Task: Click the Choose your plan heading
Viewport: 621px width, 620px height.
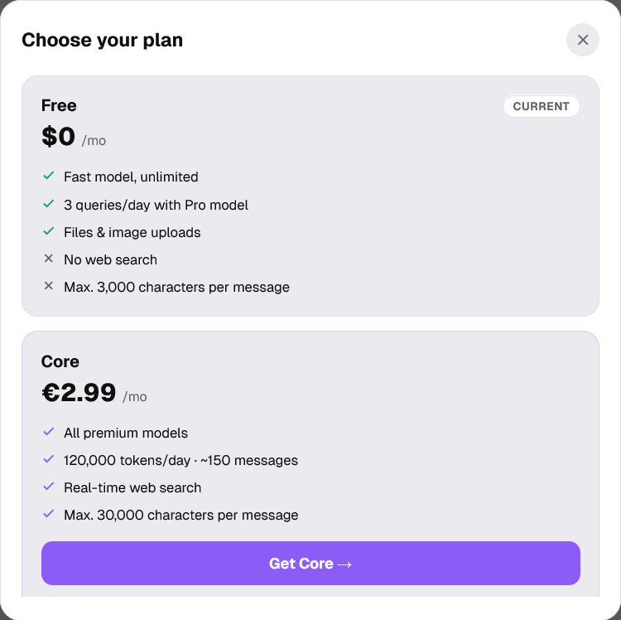Action: point(102,40)
